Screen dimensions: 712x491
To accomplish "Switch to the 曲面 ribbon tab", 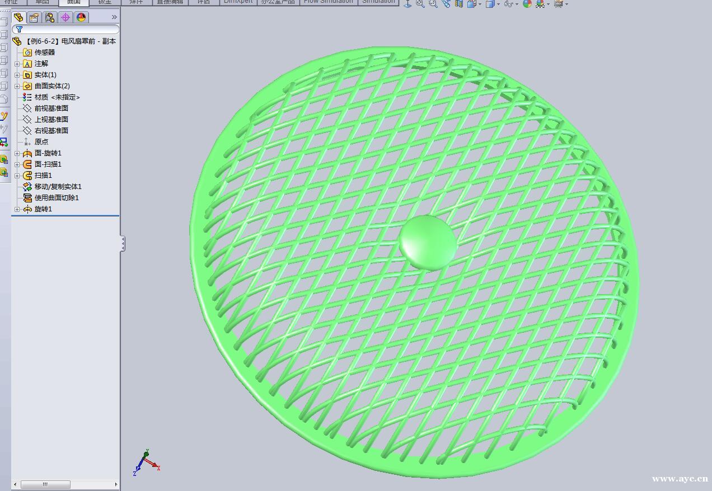I will click(72, 2).
